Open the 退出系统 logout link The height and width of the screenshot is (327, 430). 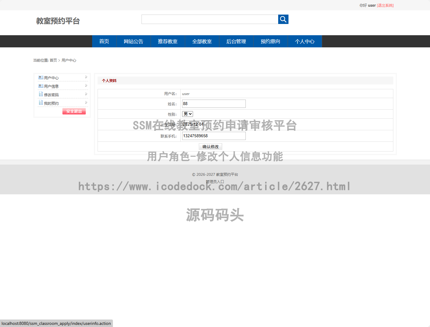(x=385, y=5)
